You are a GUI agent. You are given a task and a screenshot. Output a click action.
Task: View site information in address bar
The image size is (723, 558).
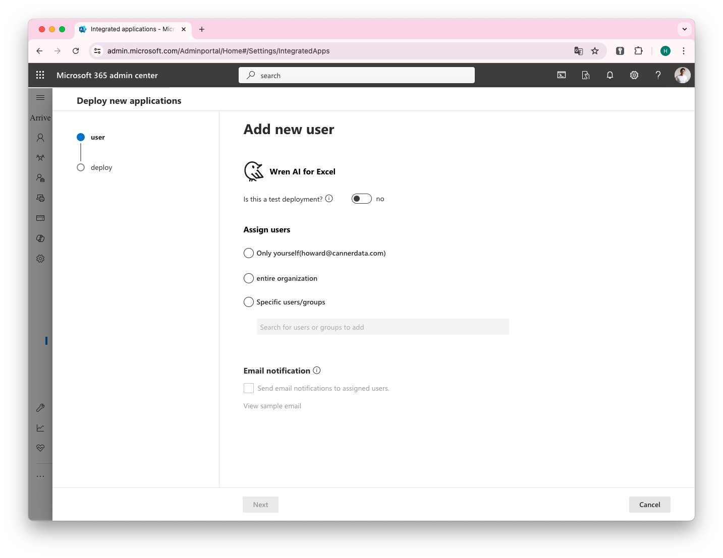click(98, 51)
